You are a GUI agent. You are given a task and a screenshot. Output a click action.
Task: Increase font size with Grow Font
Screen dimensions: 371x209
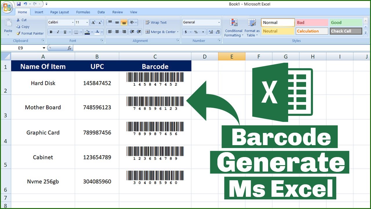point(93,22)
